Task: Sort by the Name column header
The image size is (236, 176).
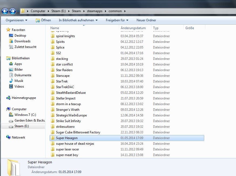Action: coord(55,28)
